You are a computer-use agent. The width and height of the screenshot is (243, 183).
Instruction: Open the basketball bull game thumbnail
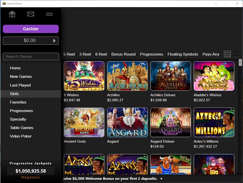coord(170,164)
